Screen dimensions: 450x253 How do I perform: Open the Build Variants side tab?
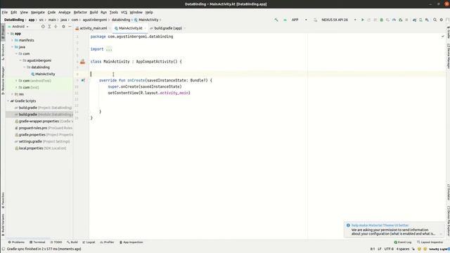click(3, 224)
